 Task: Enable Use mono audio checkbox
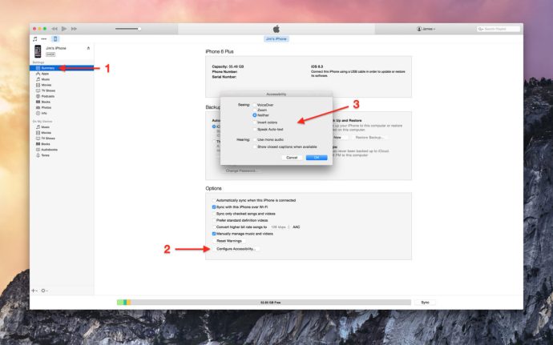pyautogui.click(x=254, y=139)
